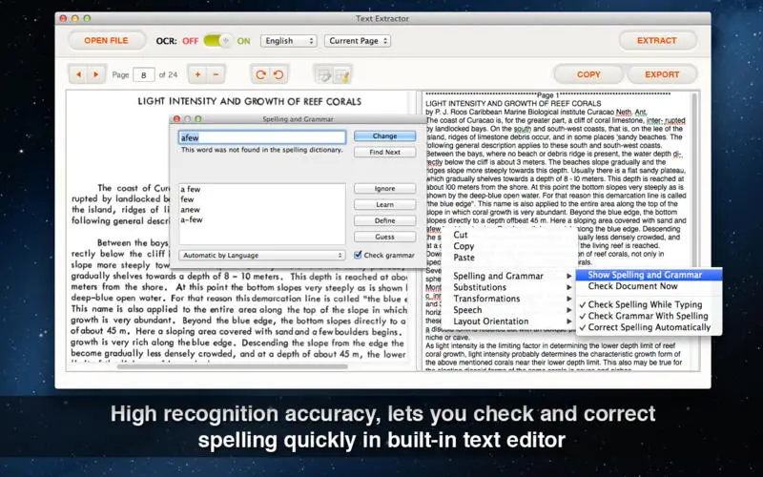Viewport: 763px width, 477px height.
Task: Select Check Document Now
Action: tap(649, 286)
